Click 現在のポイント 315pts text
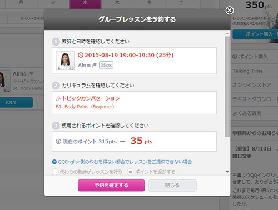This screenshot has height=210, width=278. [x=90, y=142]
